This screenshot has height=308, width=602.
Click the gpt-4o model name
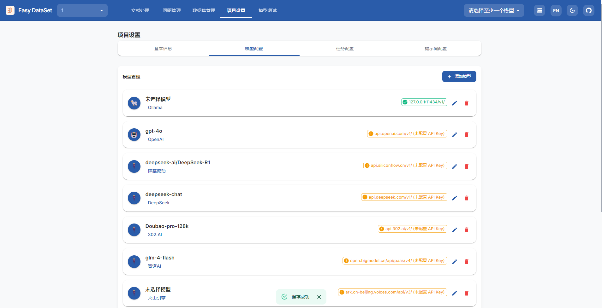[154, 131]
